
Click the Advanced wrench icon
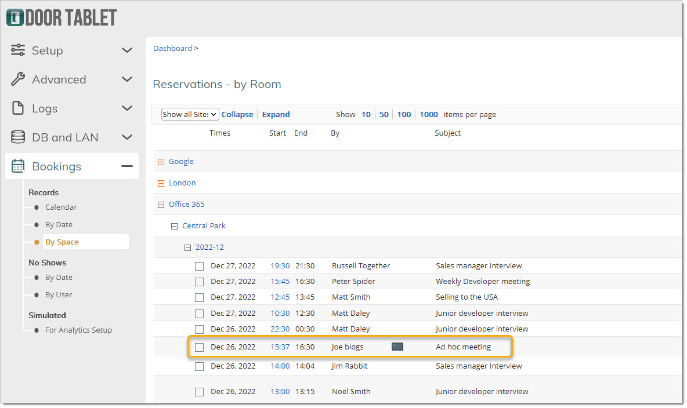18,79
